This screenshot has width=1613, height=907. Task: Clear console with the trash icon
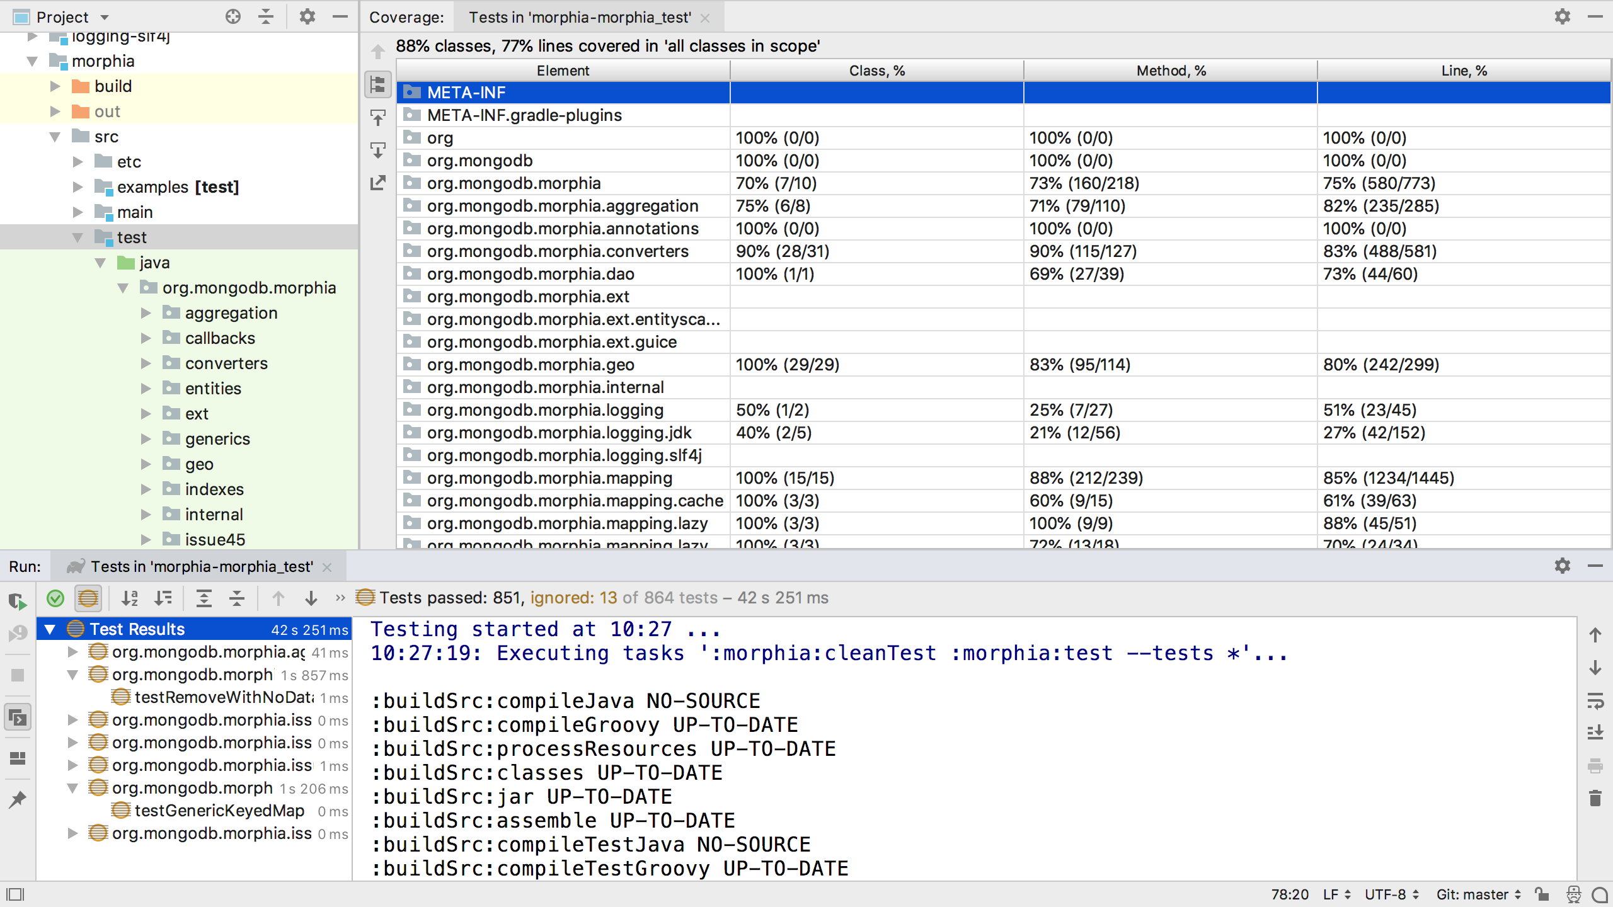coord(1595,799)
